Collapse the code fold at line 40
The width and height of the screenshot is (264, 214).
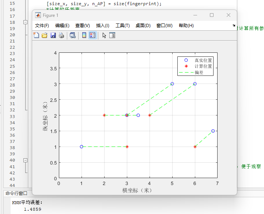pos(25,160)
